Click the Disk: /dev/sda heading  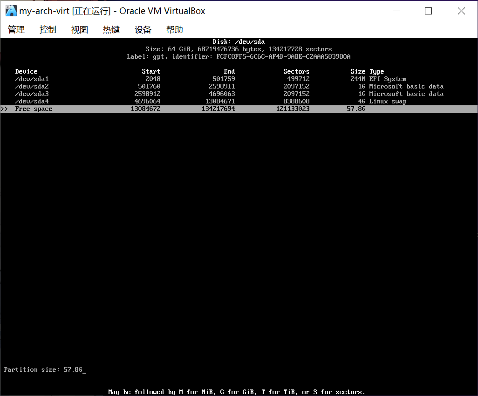pos(239,42)
